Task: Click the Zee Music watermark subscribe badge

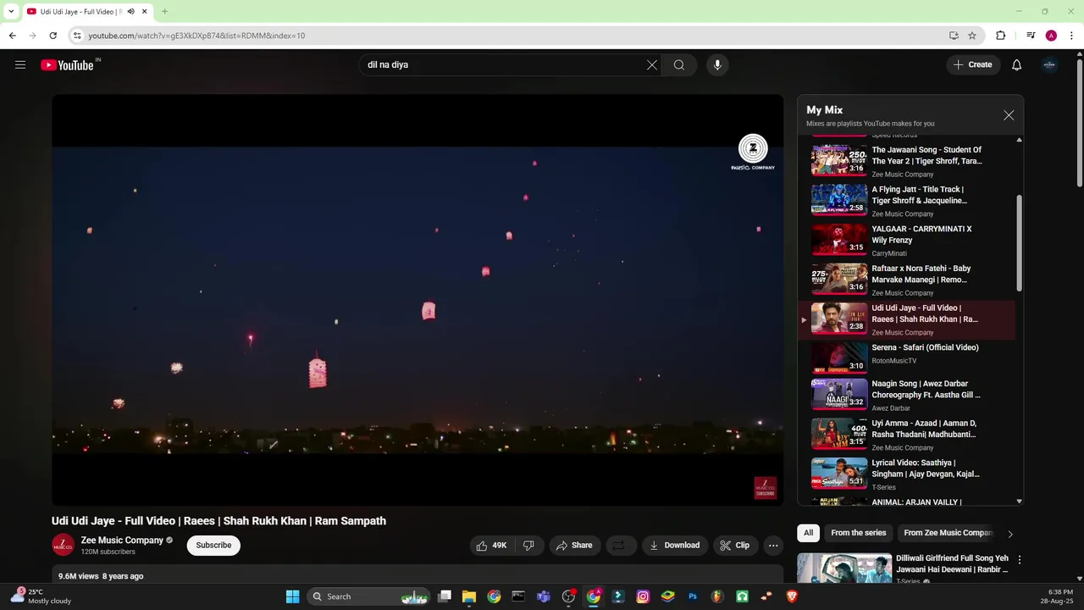Action: (766, 488)
